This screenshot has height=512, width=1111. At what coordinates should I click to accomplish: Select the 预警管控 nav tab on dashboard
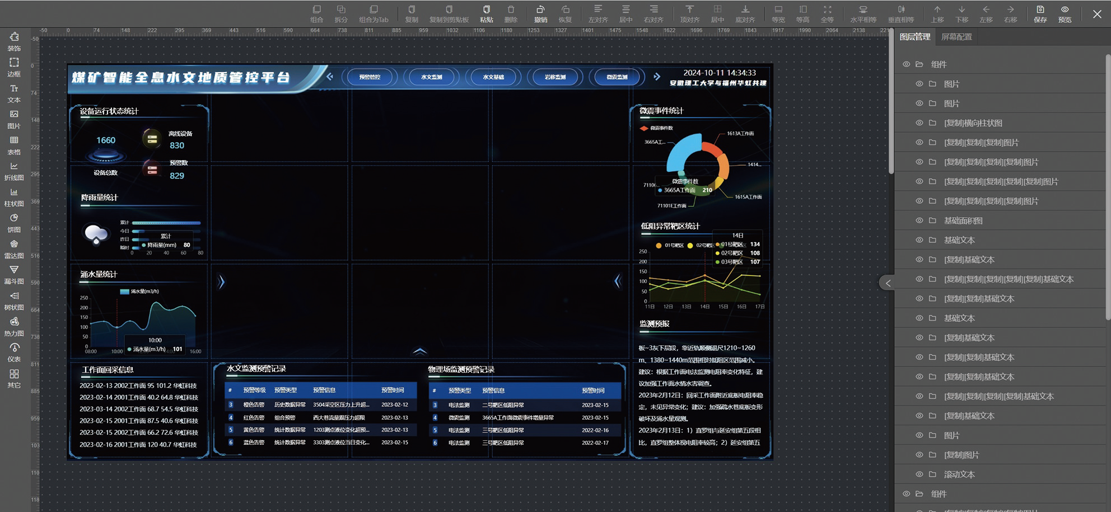[370, 77]
